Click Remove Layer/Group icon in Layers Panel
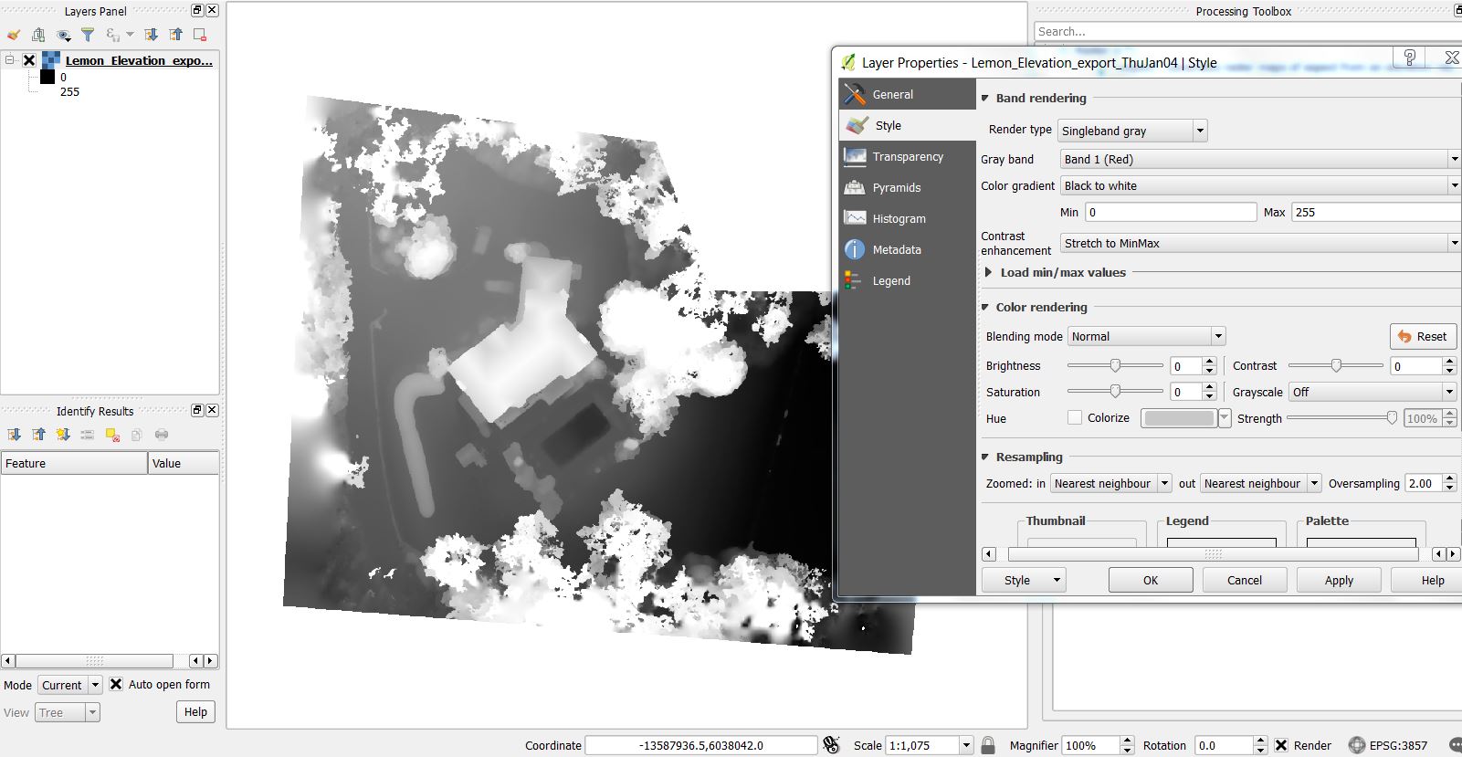Viewport: 1462px width, 757px height. pyautogui.click(x=200, y=35)
